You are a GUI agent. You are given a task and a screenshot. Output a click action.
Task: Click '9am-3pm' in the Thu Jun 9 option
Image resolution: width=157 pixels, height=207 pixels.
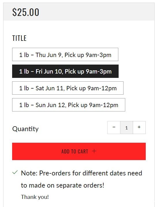[x=98, y=55]
